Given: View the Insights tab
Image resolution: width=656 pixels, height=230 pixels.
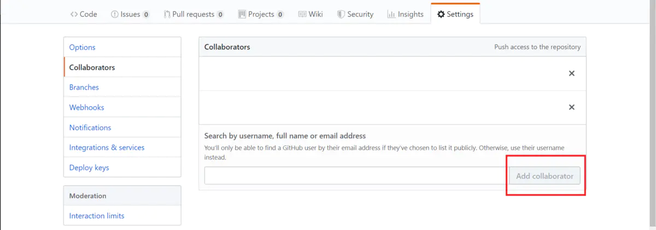Looking at the screenshot, I should (406, 14).
